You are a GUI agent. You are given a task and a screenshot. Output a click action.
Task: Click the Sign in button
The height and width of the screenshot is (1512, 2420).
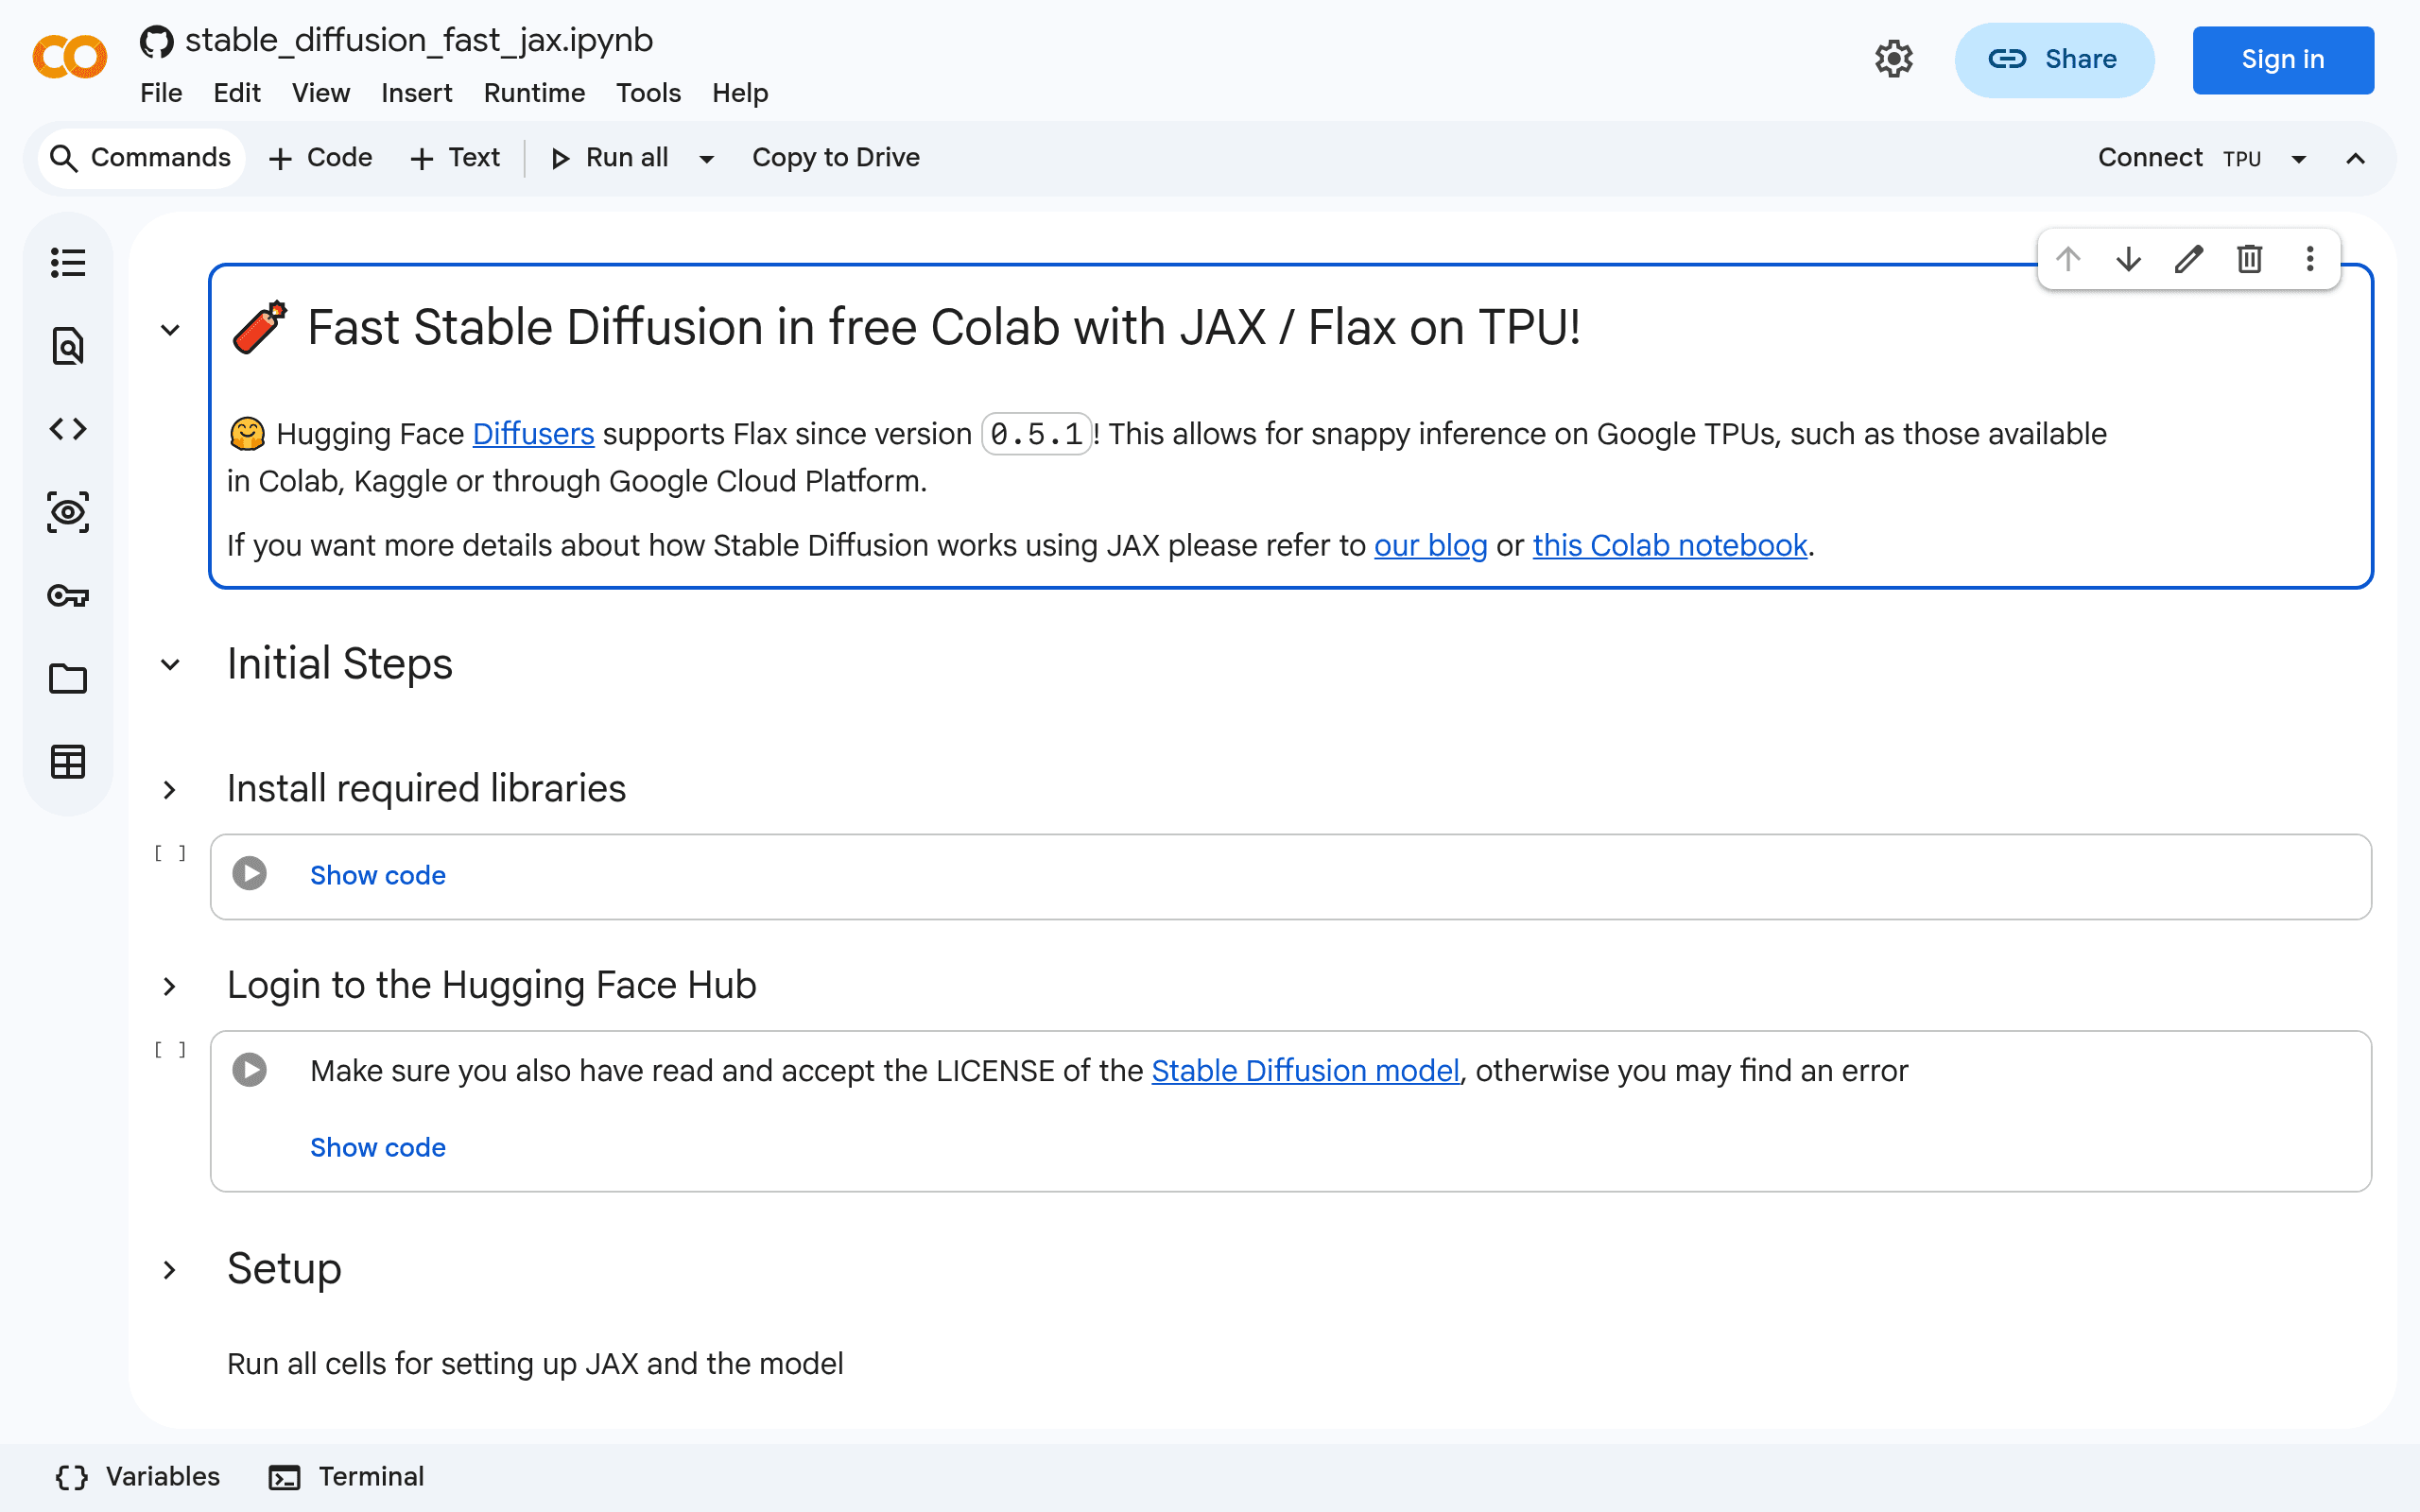click(2283, 60)
